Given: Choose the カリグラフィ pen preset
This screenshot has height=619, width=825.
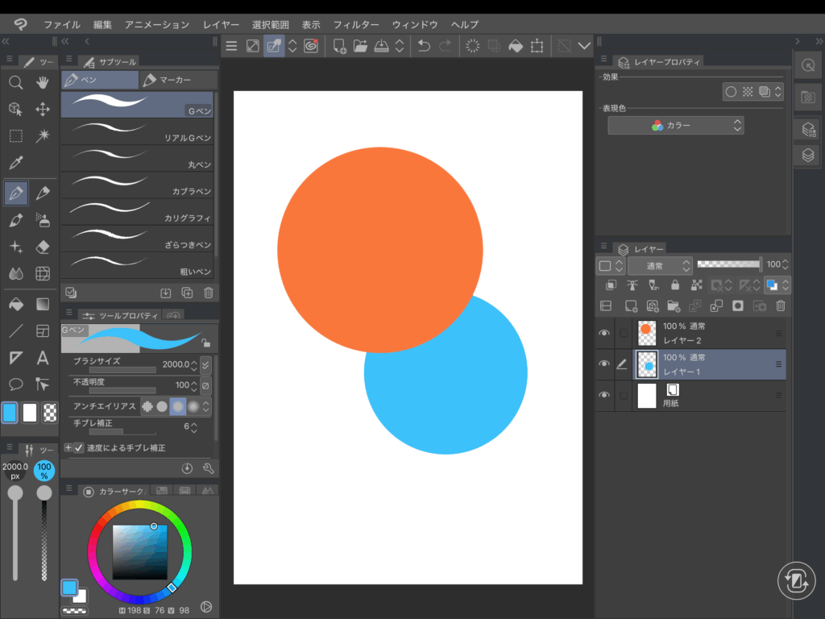Looking at the screenshot, I should click(x=138, y=211).
